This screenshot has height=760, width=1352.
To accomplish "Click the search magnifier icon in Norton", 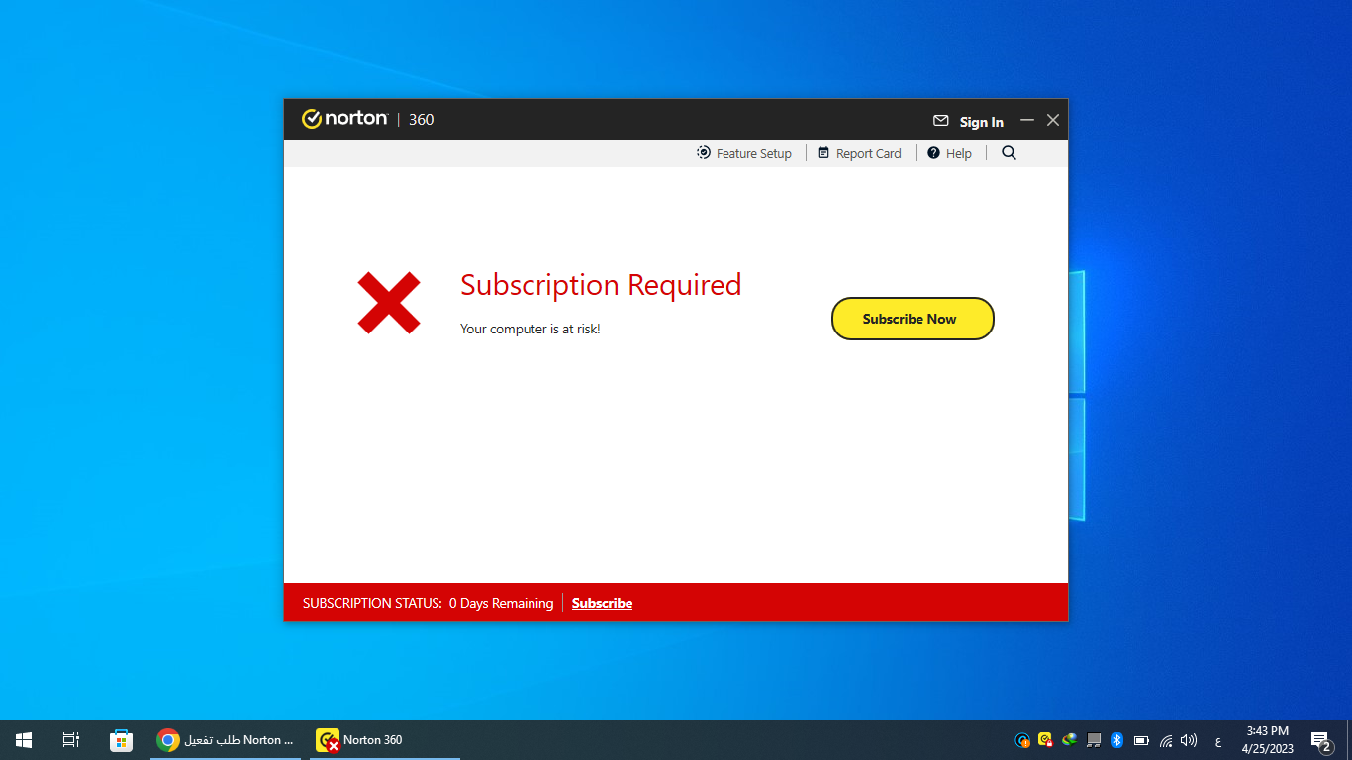I will pos(1009,153).
